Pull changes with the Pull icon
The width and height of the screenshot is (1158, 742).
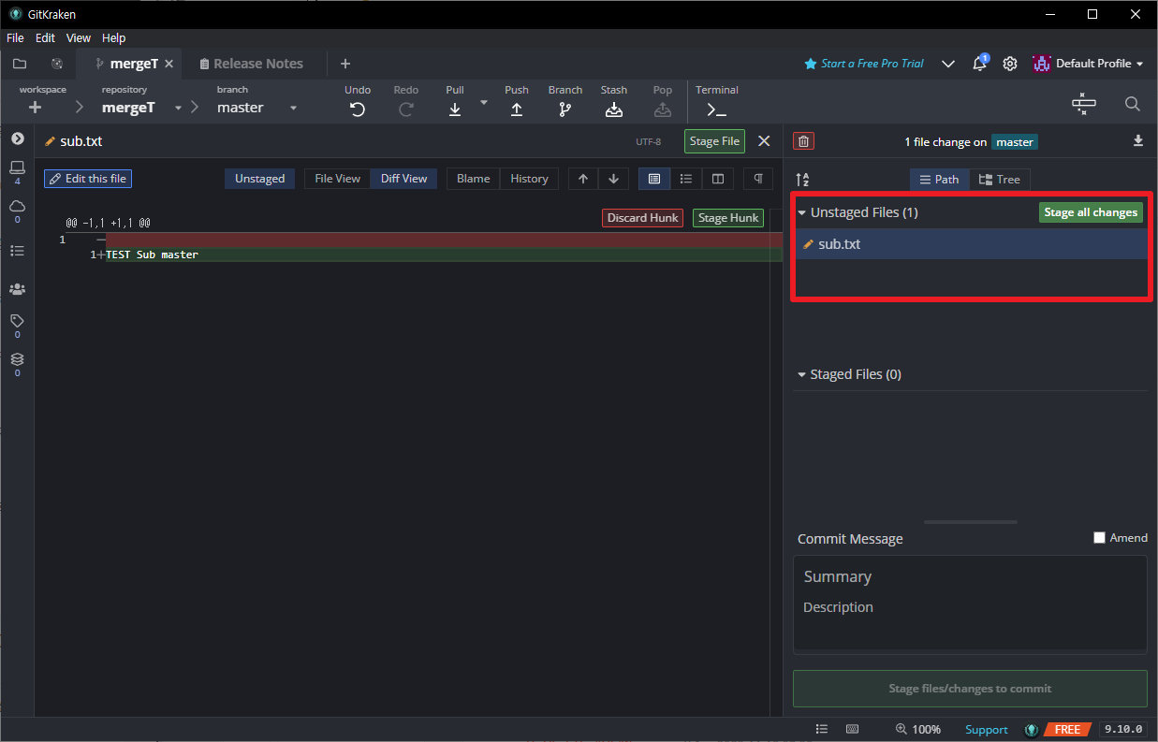point(455,109)
